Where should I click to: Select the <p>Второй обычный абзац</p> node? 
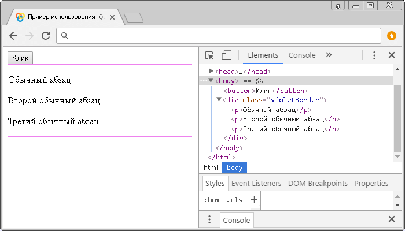pyautogui.click(x=285, y=119)
